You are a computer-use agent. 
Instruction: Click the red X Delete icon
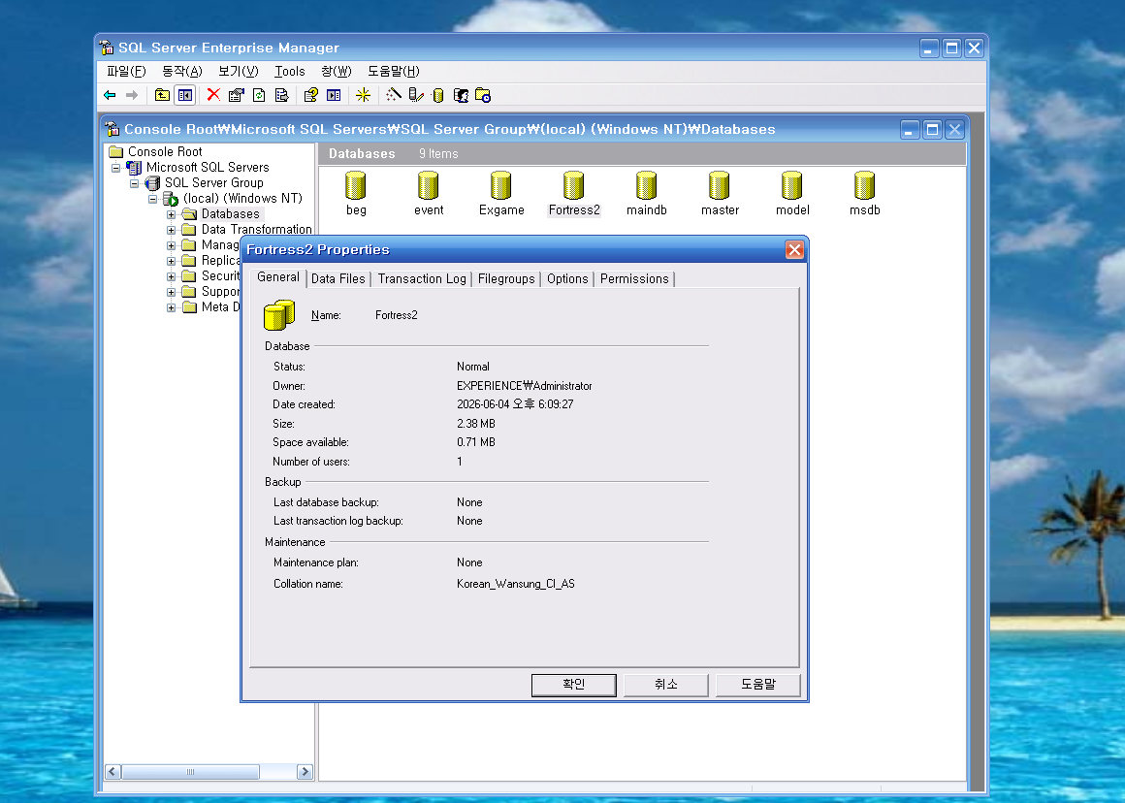213,95
